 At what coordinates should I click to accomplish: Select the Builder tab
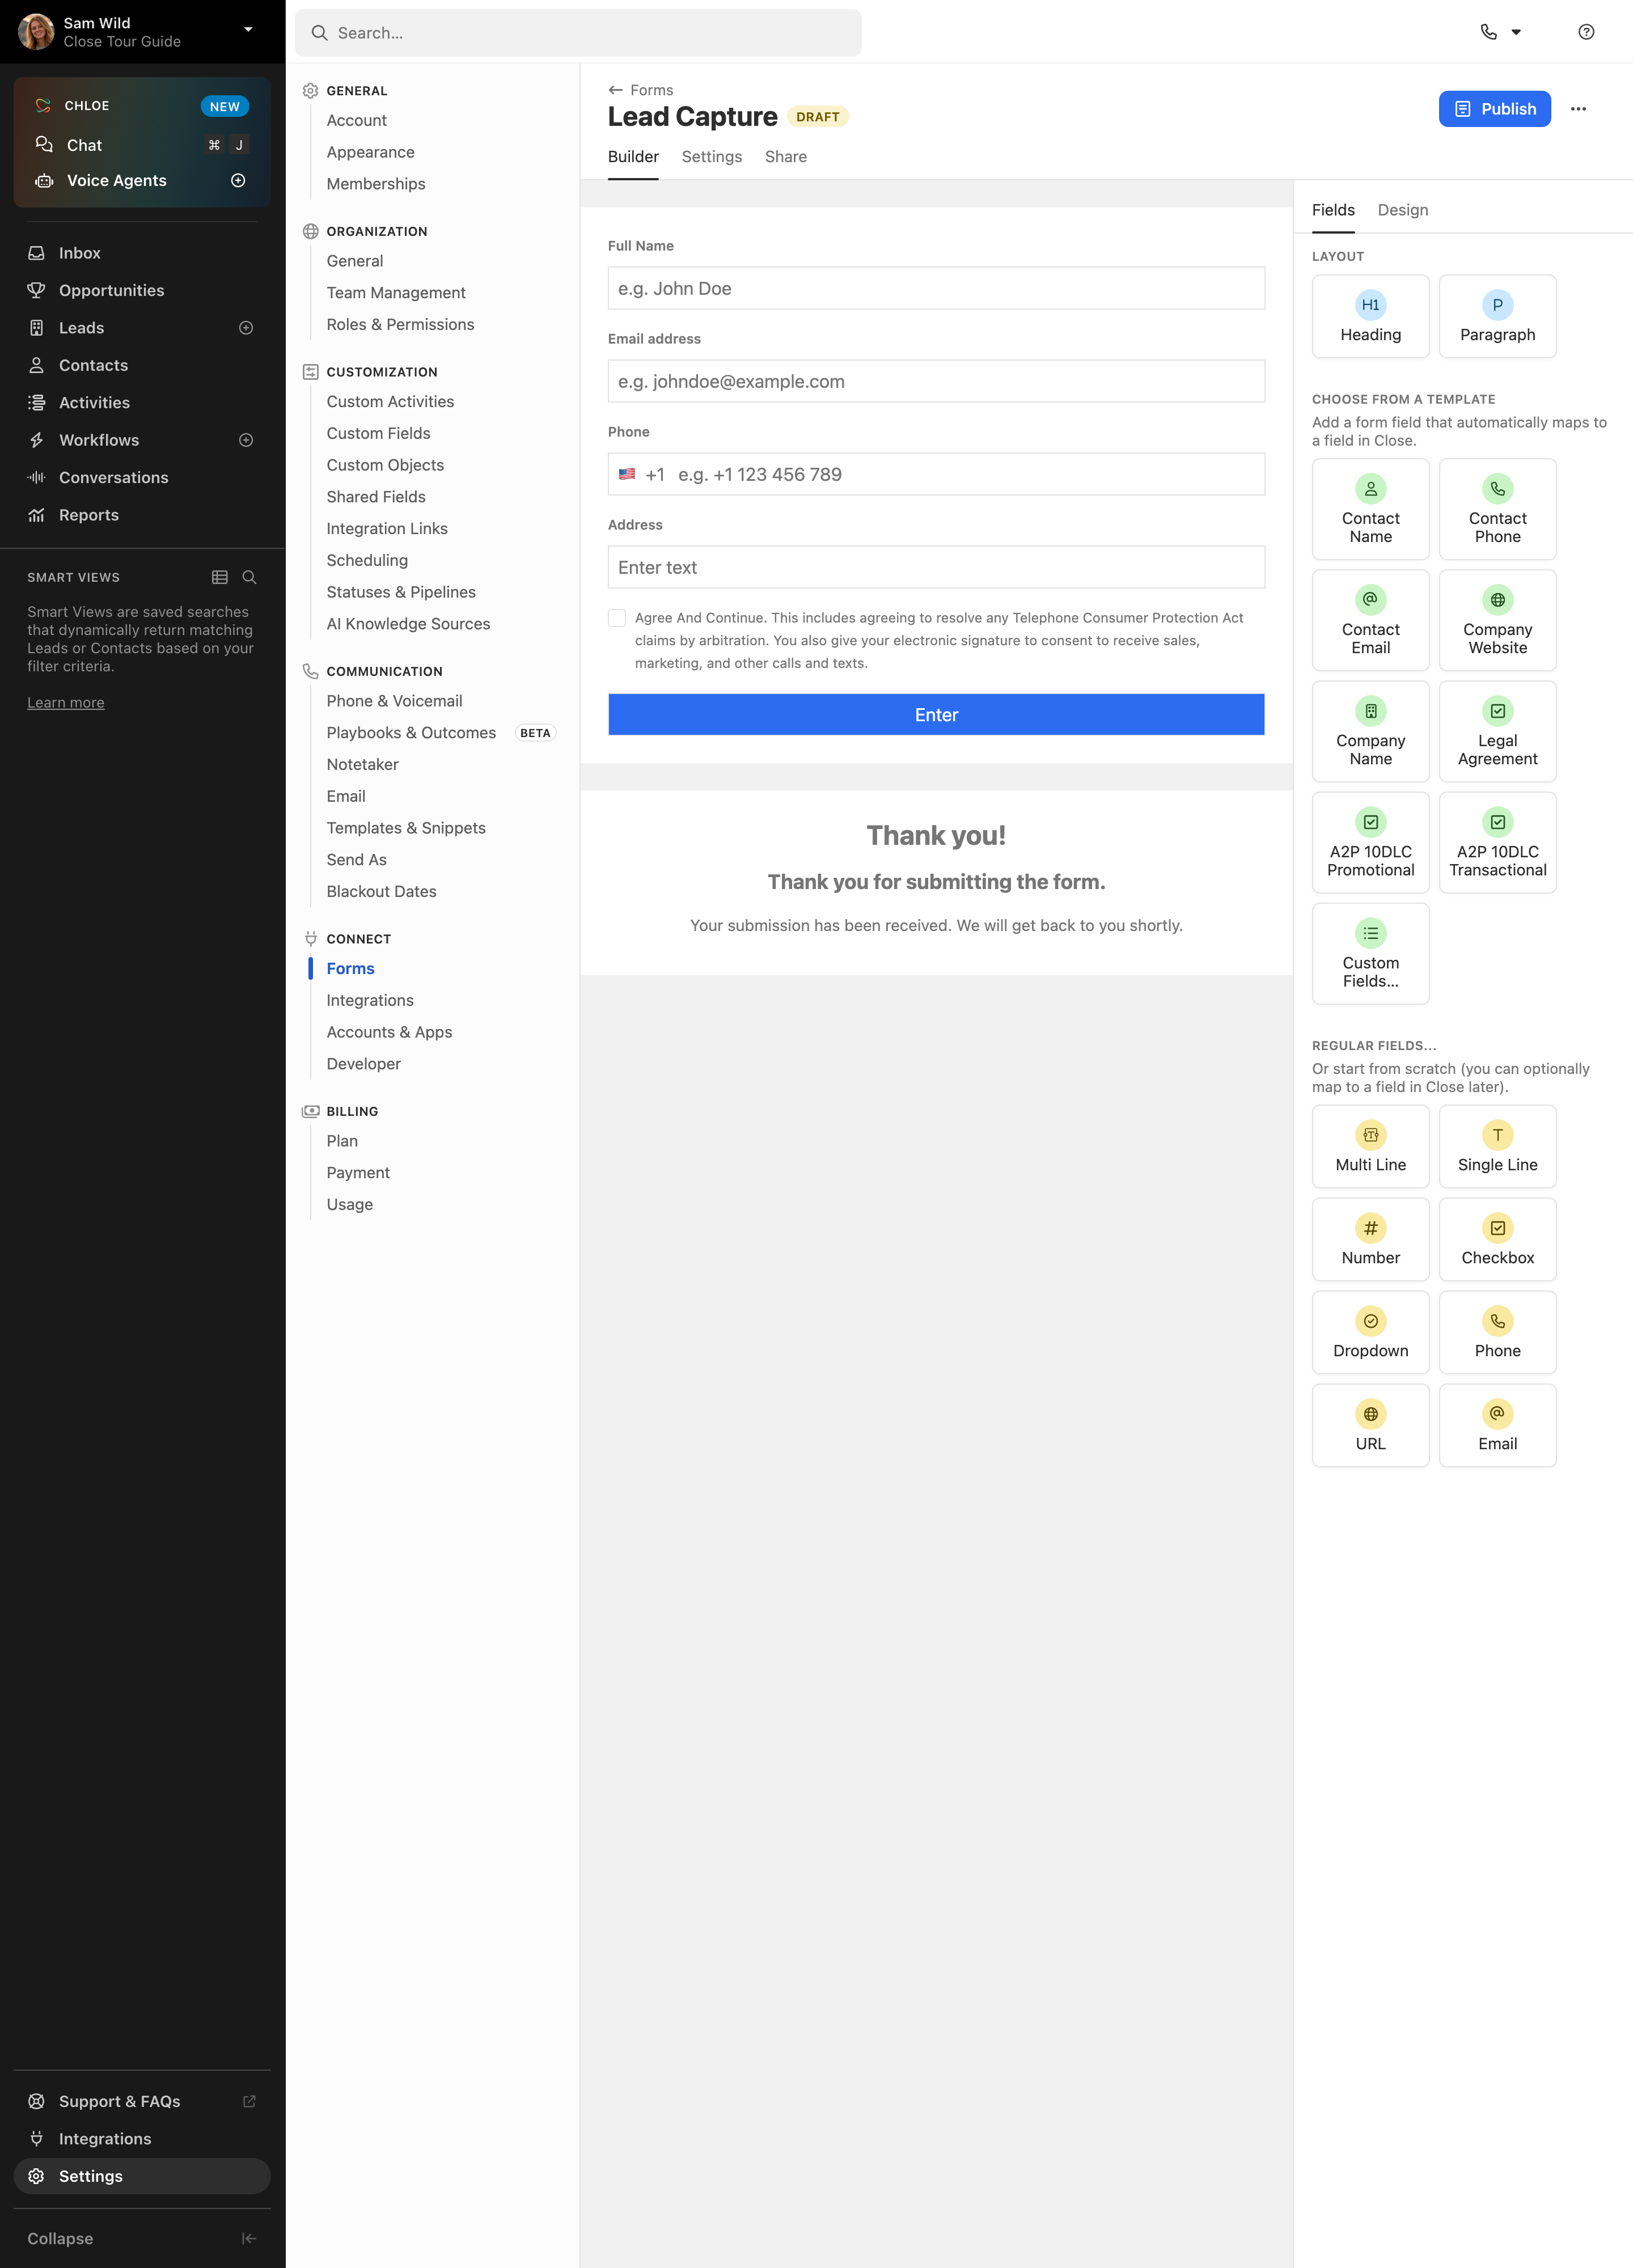point(633,157)
